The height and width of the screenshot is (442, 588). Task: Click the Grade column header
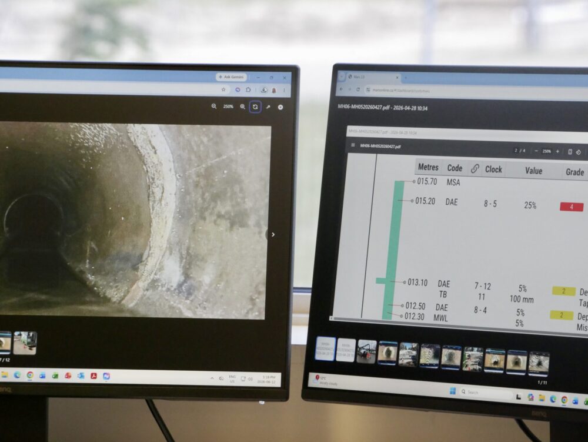tap(575, 172)
